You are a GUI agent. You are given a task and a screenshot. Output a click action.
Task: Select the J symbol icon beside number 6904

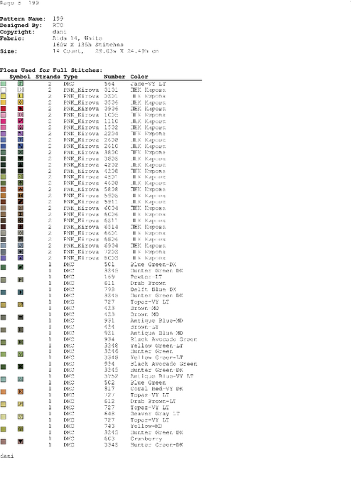[21, 245]
